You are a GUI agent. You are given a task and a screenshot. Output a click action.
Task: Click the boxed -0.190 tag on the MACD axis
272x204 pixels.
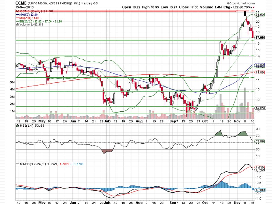click(260, 190)
